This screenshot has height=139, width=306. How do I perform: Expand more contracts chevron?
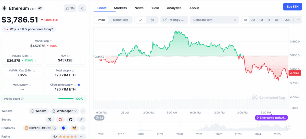(x=83, y=128)
